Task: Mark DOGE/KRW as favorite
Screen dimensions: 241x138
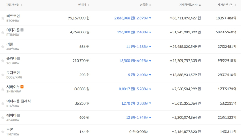Action: [x=2, y=75]
